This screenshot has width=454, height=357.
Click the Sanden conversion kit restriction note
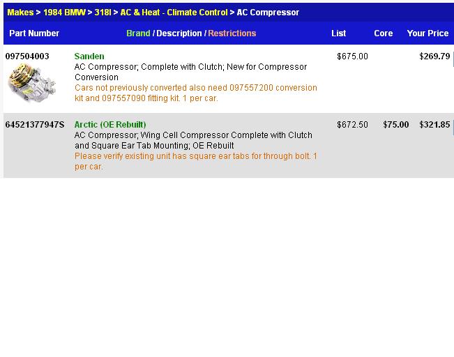(195, 93)
